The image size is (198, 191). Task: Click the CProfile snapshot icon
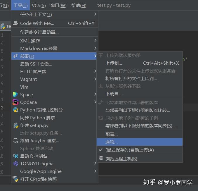coord(15,179)
